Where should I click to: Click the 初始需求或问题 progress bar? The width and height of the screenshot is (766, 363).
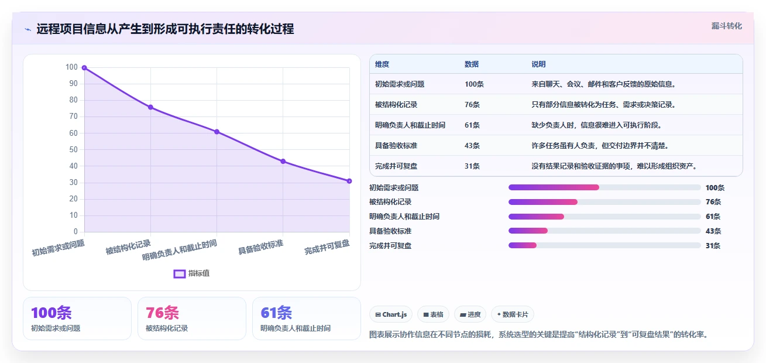pos(604,187)
